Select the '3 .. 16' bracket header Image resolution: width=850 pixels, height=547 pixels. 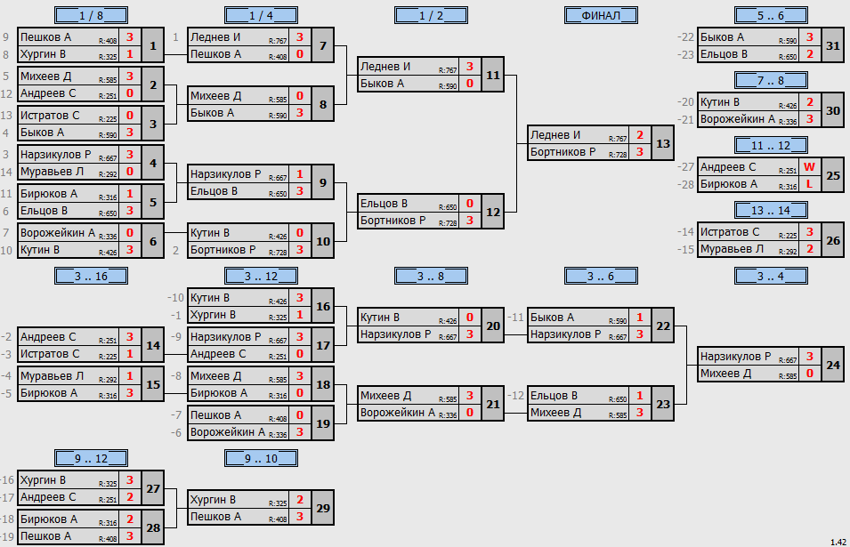[x=91, y=277]
